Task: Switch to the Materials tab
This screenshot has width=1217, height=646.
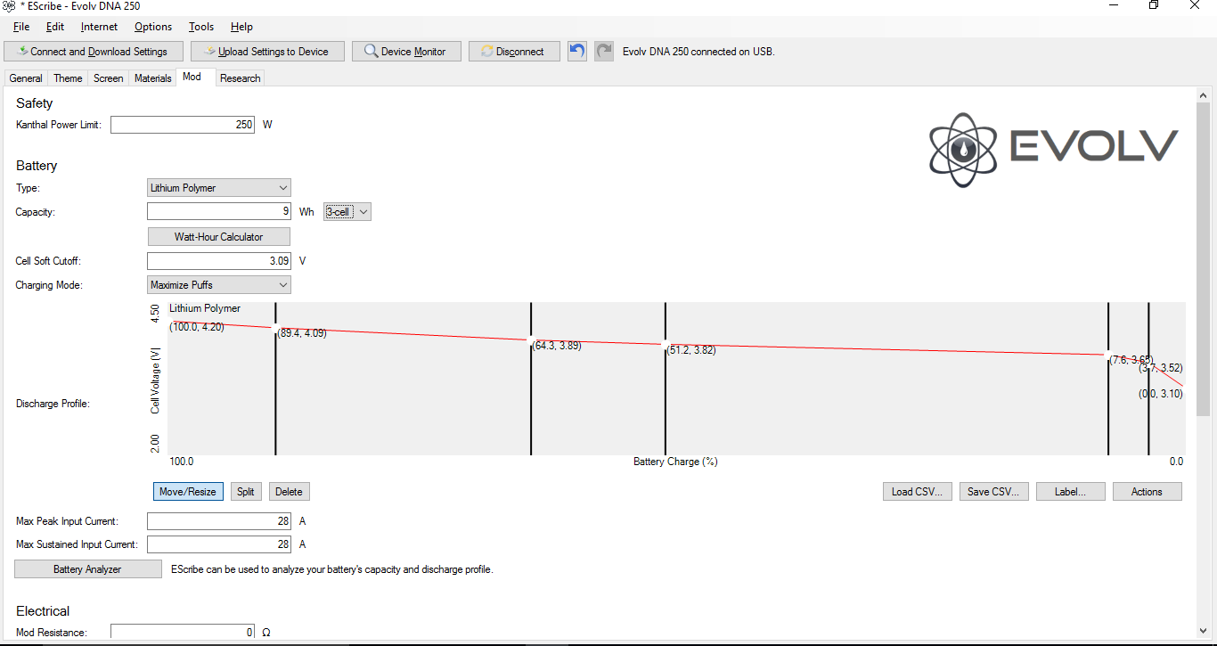Action: [152, 78]
